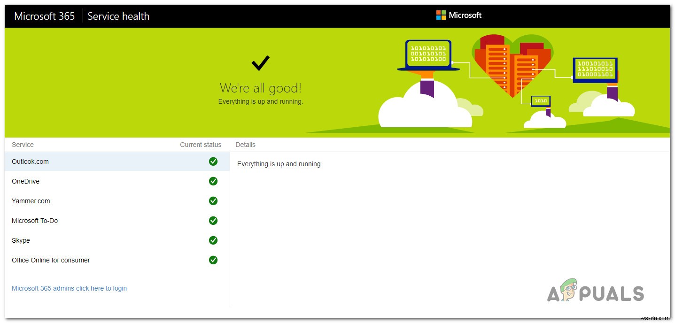Click the Current status column header
Image resolution: width=675 pixels, height=323 pixels.
pyautogui.click(x=201, y=145)
